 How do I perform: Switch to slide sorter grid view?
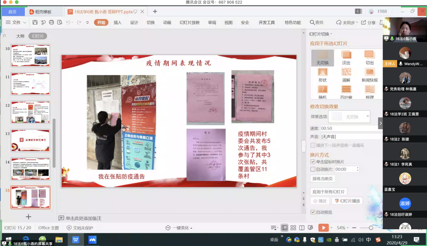[293, 228]
